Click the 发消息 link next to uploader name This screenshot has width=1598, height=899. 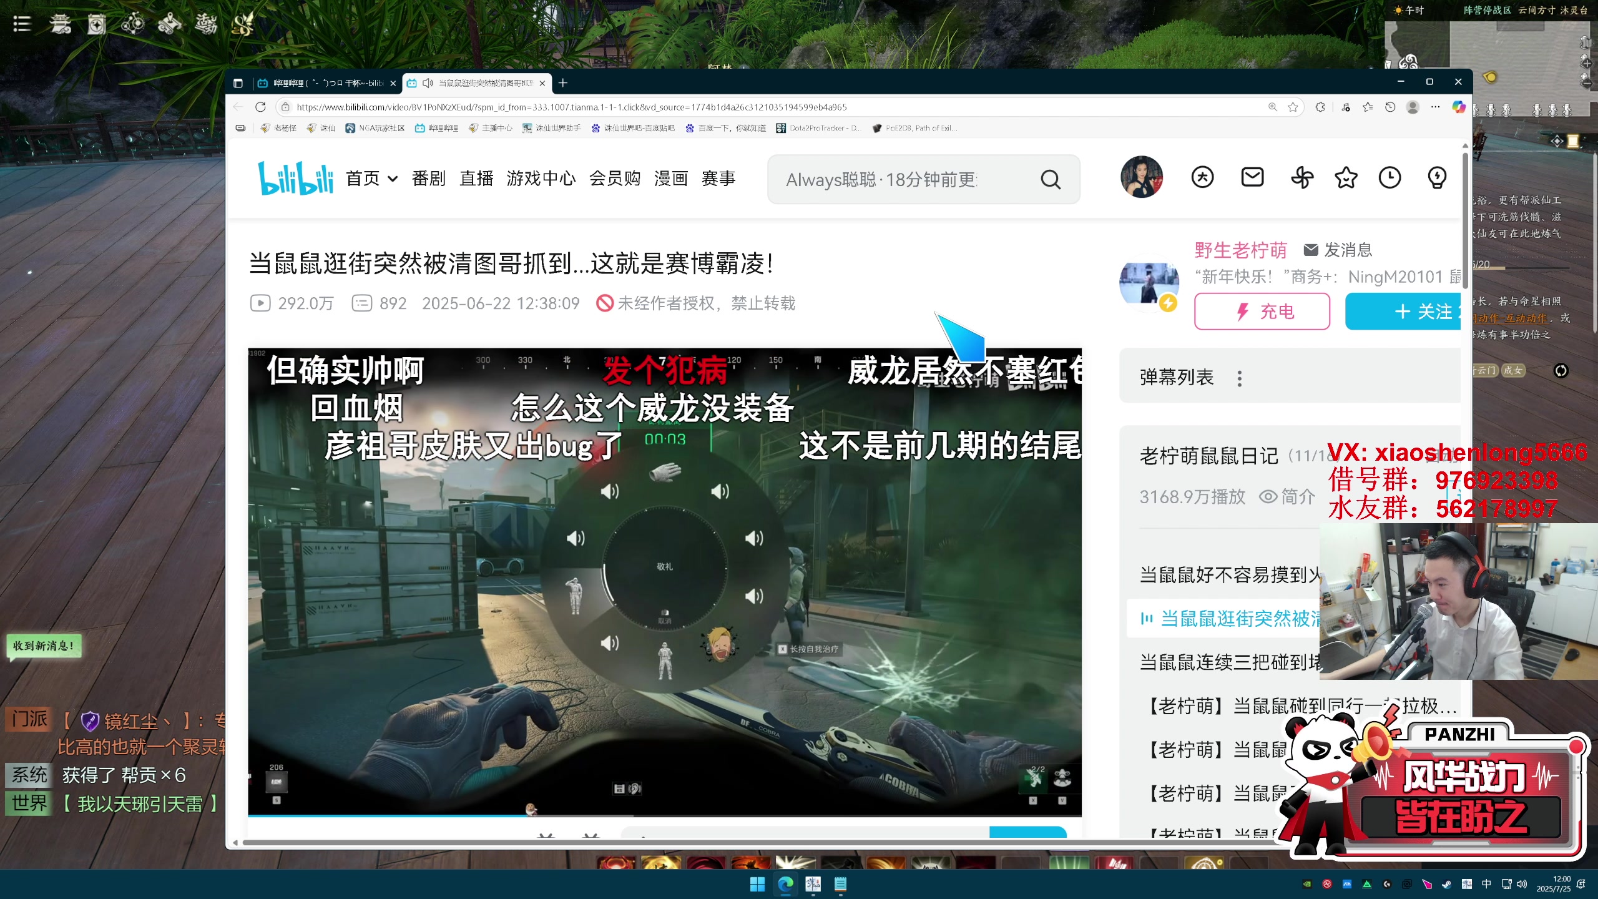pos(1338,250)
